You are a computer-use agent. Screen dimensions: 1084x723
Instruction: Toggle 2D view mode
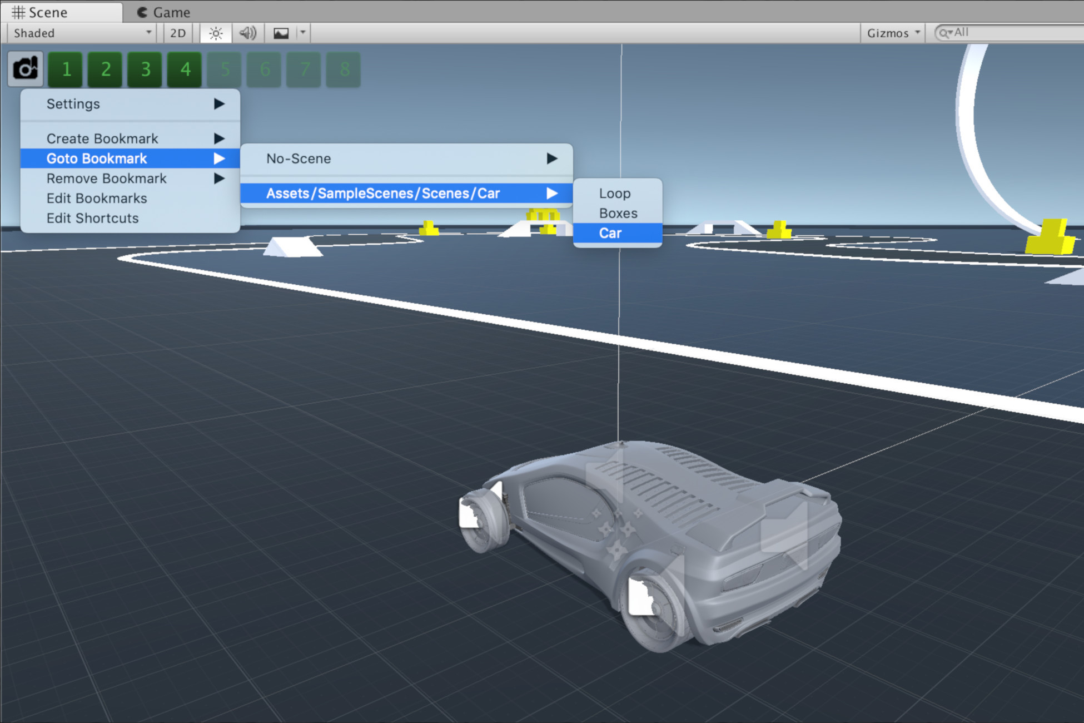pos(178,33)
